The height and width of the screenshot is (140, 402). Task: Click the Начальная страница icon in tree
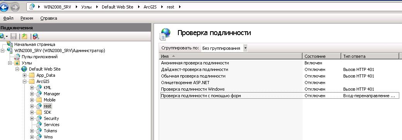(10, 44)
